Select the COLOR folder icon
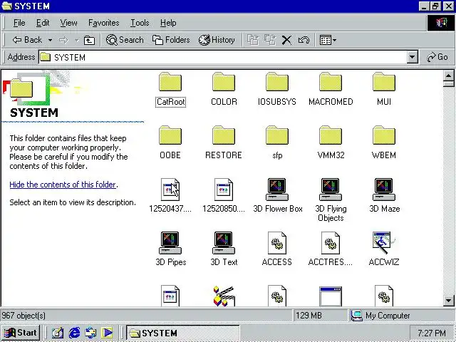This screenshot has height=342, width=456. coord(224,82)
